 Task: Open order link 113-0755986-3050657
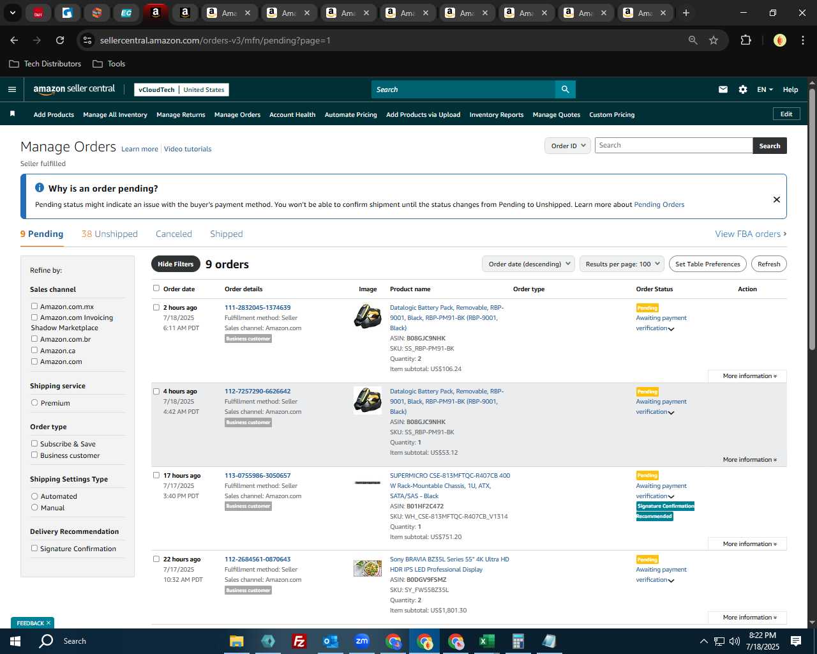pos(257,475)
